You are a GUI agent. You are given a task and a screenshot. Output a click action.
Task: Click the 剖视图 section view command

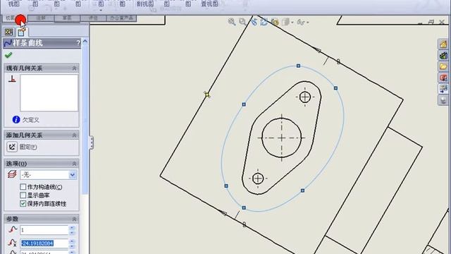(145, 4)
